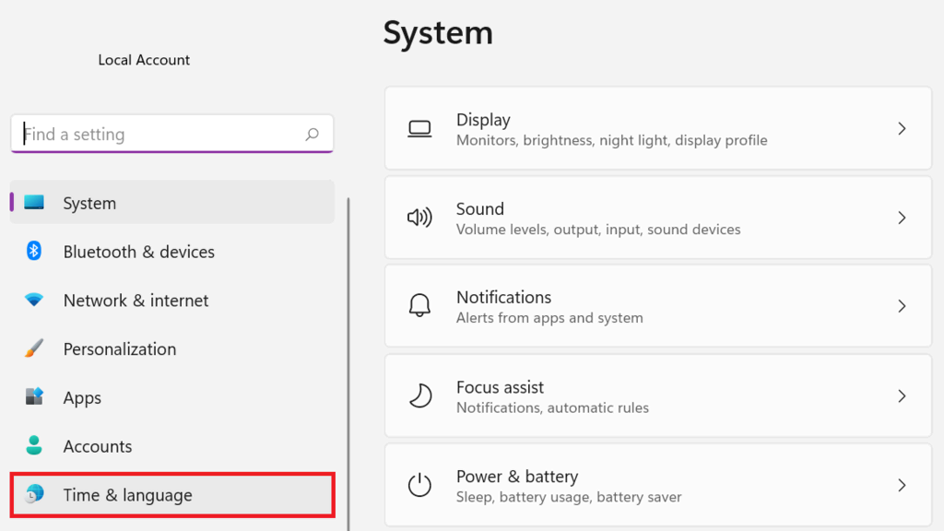Click the Personalization paintbrush icon
This screenshot has height=531, width=944.
(x=34, y=348)
